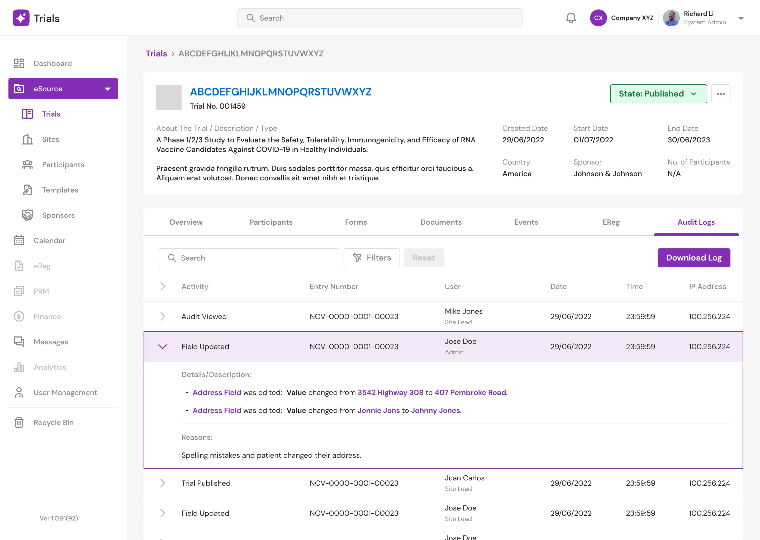Click the trial title ABCDEFGHIJKLMNOPQRSTUVWXYZ link

click(281, 92)
